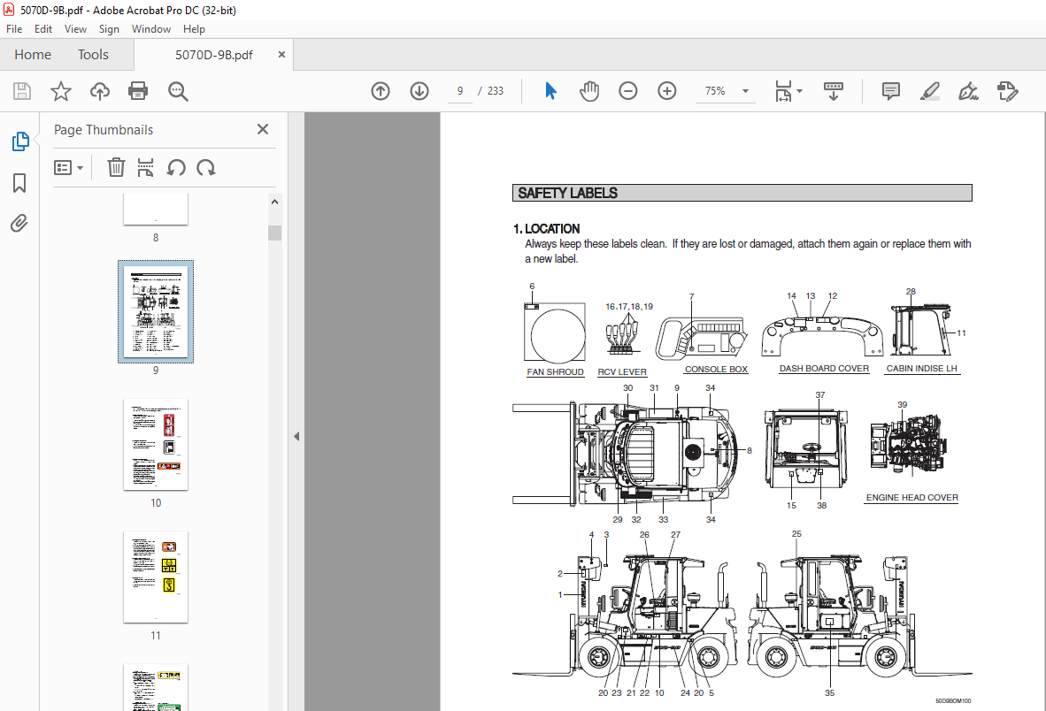Open the Attachments sidebar panel

(x=19, y=223)
